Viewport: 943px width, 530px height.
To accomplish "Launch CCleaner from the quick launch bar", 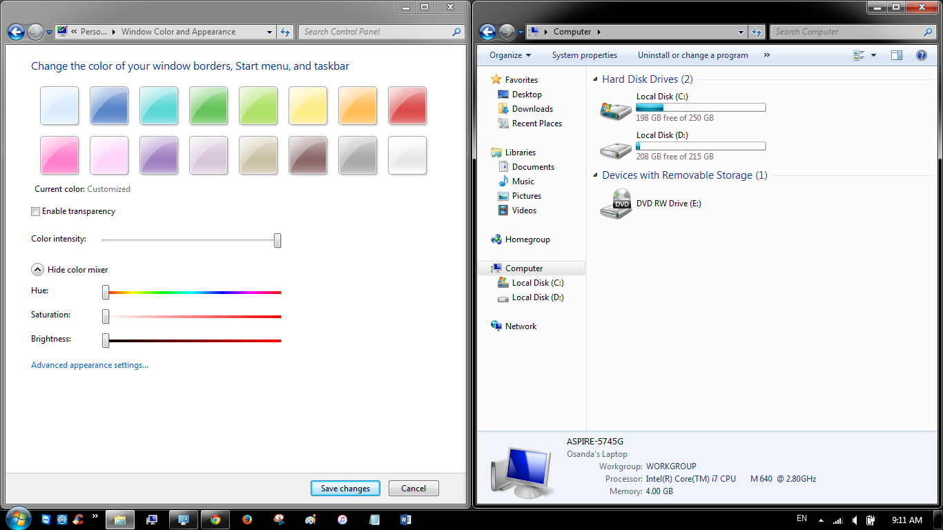I will coord(78,520).
